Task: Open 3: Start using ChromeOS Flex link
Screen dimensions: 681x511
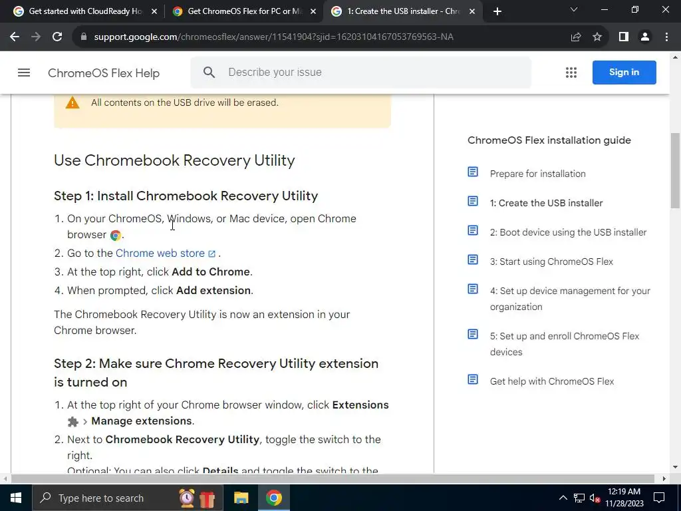Action: click(551, 261)
